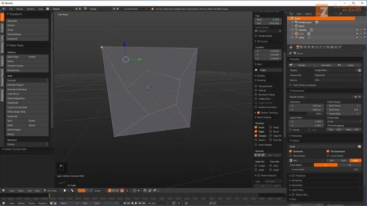Open the File menu in Blender's top bar
Image resolution: width=367 pixels, height=206 pixels.
pyautogui.click(x=11, y=9)
